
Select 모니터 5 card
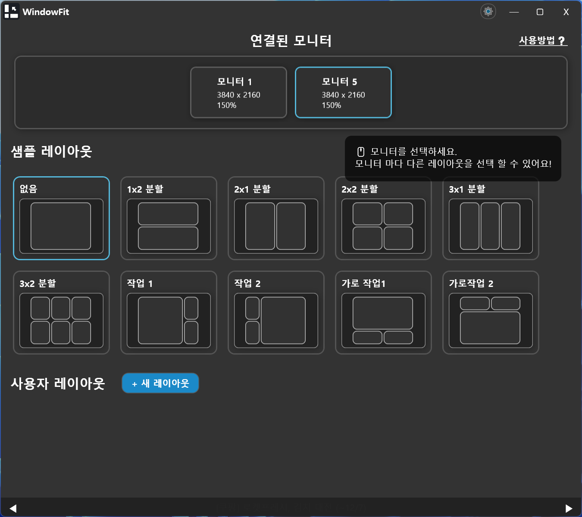coord(343,92)
